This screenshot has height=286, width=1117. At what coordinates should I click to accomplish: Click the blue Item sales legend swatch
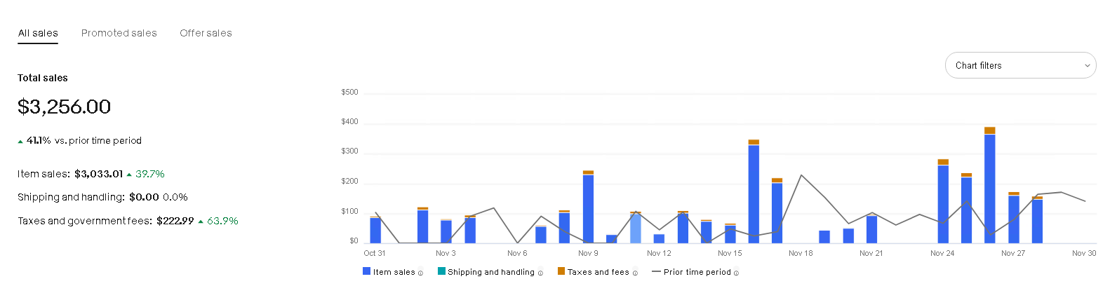366,271
